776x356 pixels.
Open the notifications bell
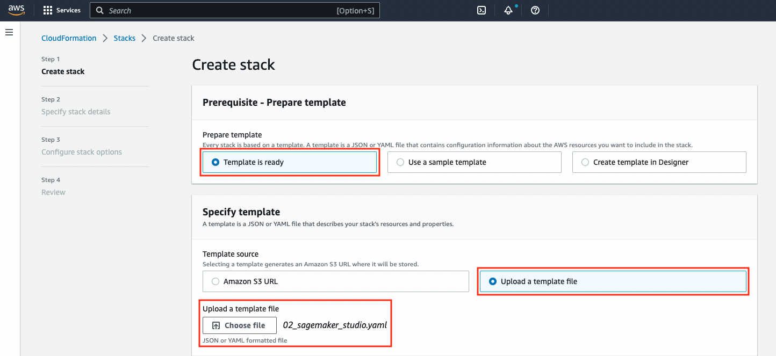(508, 10)
